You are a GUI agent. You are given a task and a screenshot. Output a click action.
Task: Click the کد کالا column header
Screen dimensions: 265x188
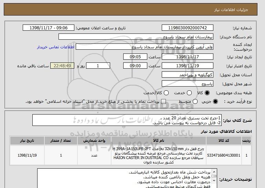(x=224, y=141)
